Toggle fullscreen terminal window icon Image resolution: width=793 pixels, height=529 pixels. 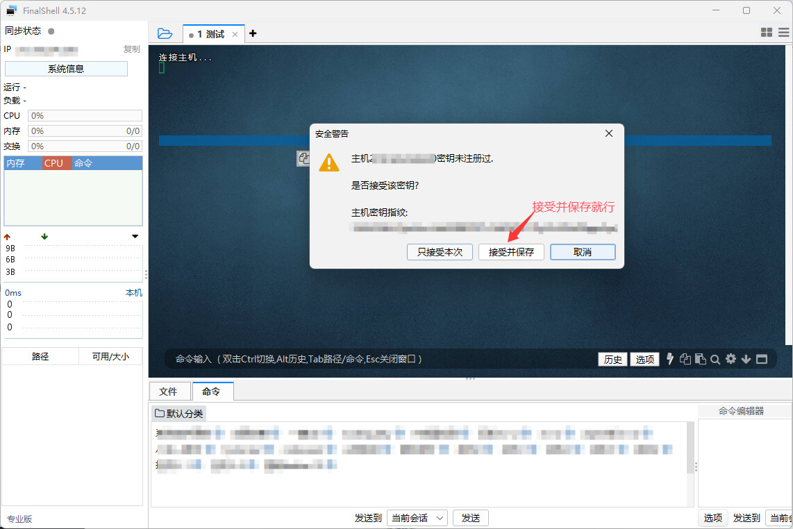[762, 359]
